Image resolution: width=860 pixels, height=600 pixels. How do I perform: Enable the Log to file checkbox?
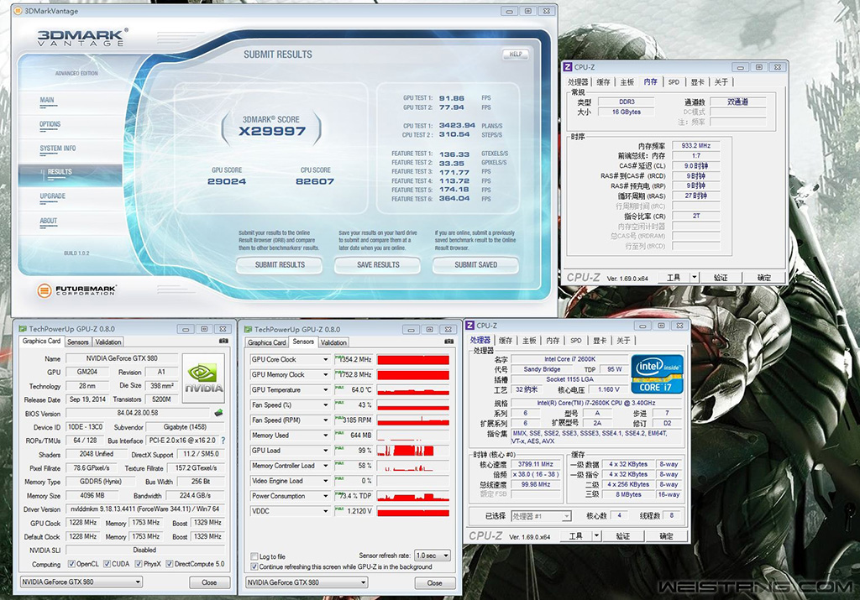point(254,556)
